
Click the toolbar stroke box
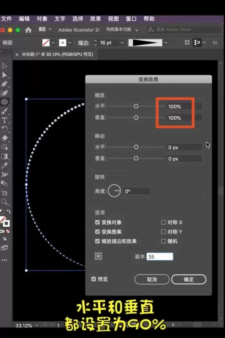pos(6,223)
